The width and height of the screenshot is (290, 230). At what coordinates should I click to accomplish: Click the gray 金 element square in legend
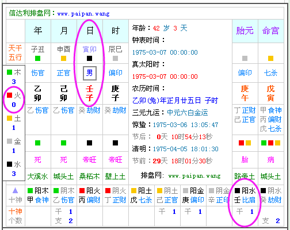9,141
